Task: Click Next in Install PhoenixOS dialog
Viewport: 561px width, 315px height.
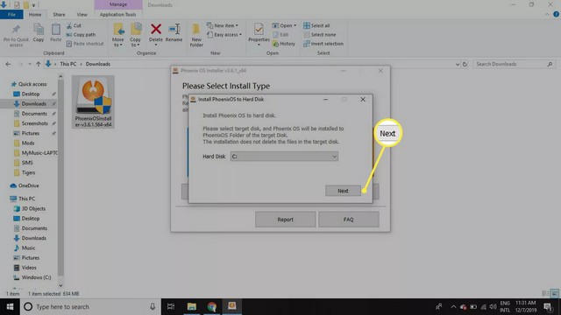Action: click(343, 191)
